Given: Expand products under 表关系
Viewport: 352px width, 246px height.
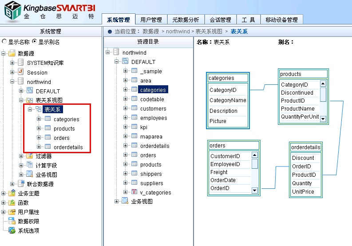Looking at the screenshot, I should [x=39, y=128].
